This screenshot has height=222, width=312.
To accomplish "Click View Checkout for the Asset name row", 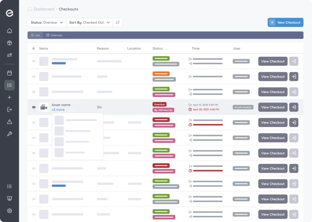I will point(273,107).
